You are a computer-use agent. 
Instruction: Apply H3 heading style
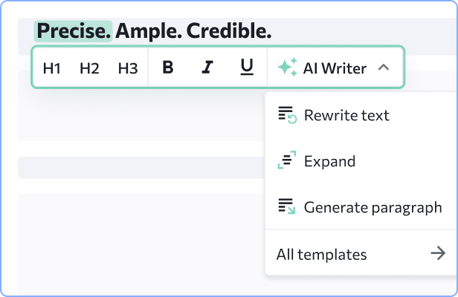click(x=128, y=68)
